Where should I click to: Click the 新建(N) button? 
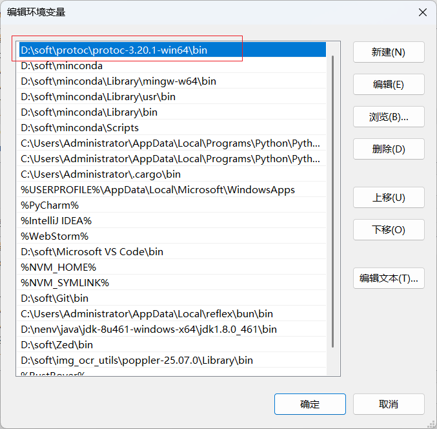[389, 52]
